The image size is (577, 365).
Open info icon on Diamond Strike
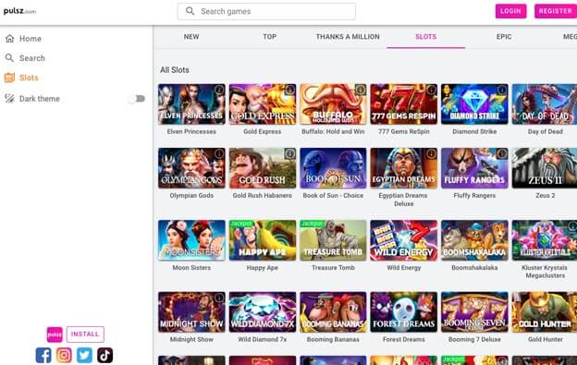[501, 90]
